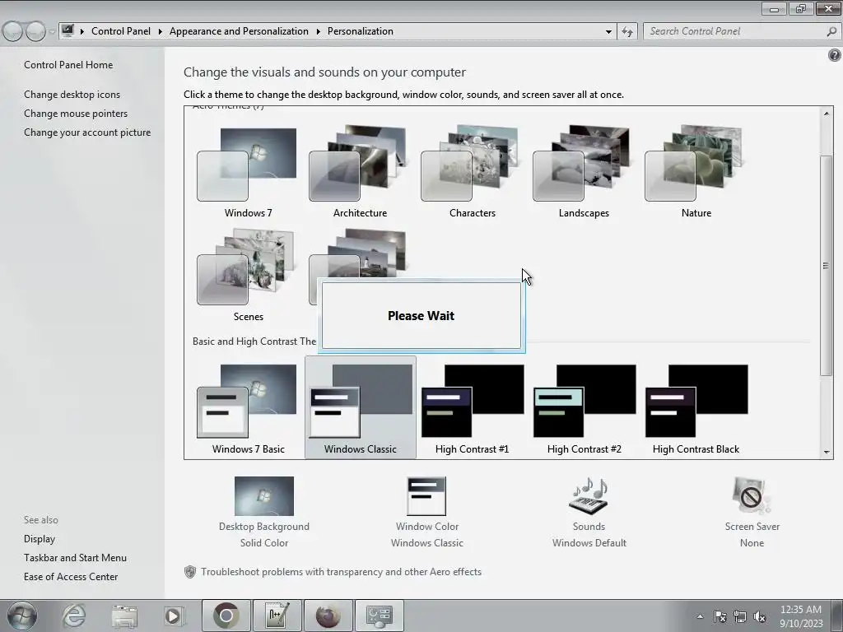Open the address bar history dropdown
This screenshot has width=843, height=632.
(x=608, y=31)
